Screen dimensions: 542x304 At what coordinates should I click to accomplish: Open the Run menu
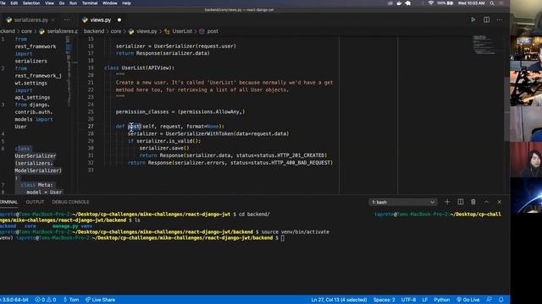(x=74, y=3)
